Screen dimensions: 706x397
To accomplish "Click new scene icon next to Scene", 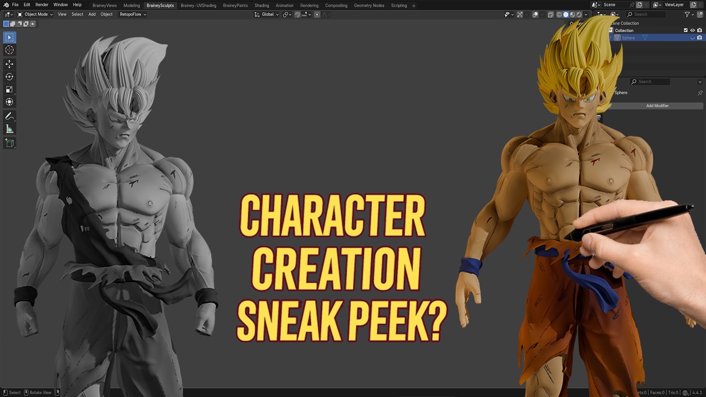I will pyautogui.click(x=639, y=5).
